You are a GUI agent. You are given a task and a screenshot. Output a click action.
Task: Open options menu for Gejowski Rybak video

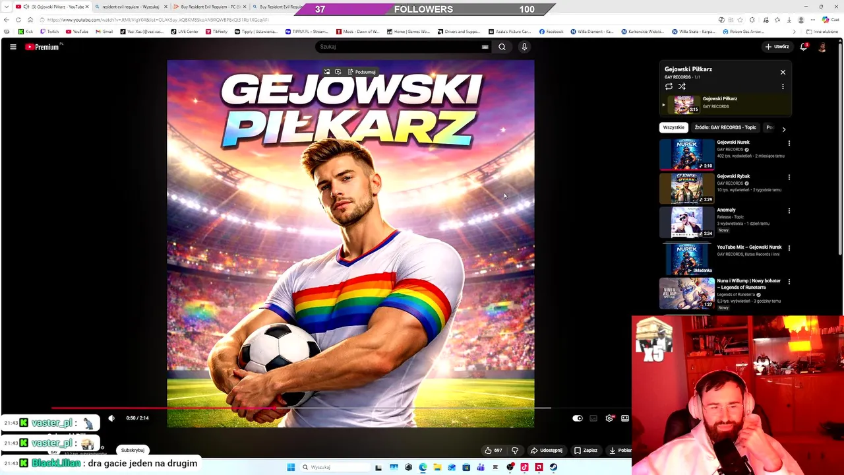[x=789, y=177]
